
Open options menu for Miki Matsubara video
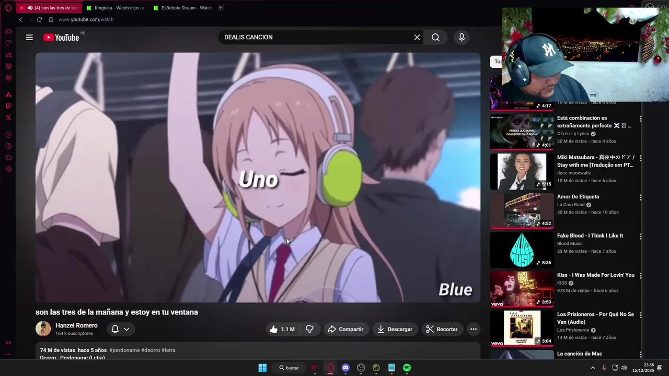[x=641, y=158]
